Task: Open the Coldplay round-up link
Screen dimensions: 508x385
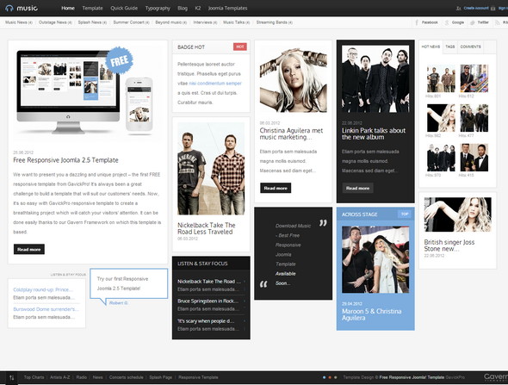Action: [43, 289]
